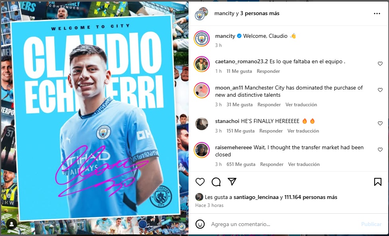Open the comment bubble icon

tap(216, 182)
